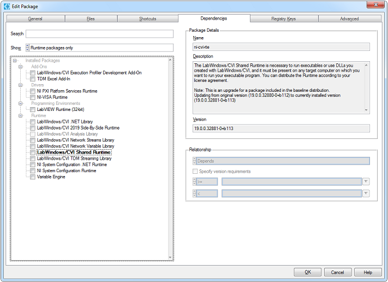Check LabWindows/CVI 2019 Side-By-Side Runtime
The width and height of the screenshot is (388, 282).
click(33, 128)
